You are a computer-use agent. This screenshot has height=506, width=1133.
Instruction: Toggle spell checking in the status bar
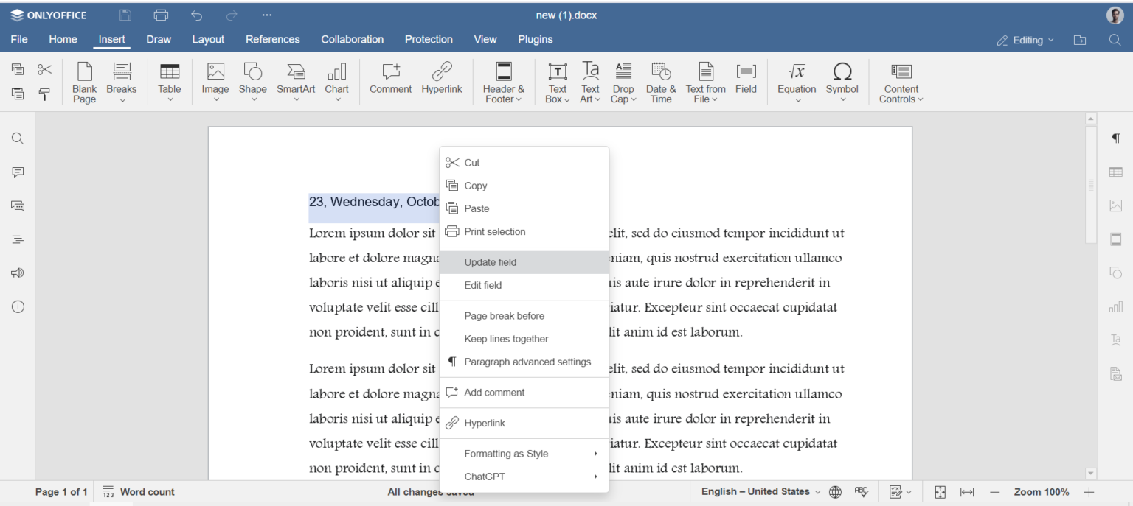(x=861, y=491)
